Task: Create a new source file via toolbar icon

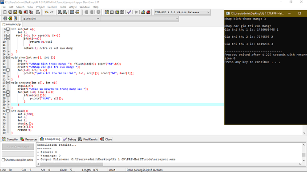Action: tap(5, 12)
